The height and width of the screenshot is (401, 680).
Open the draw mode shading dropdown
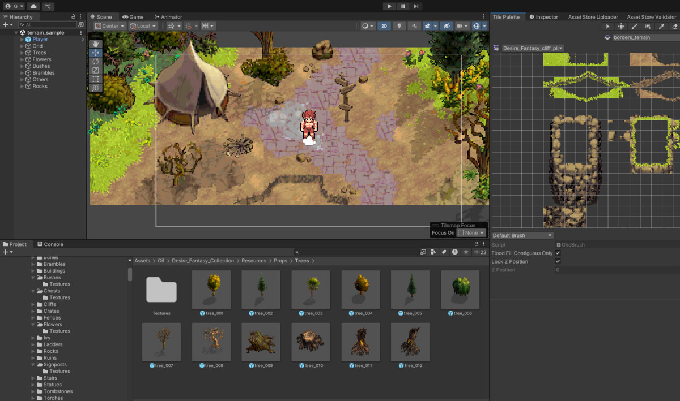tap(368, 26)
